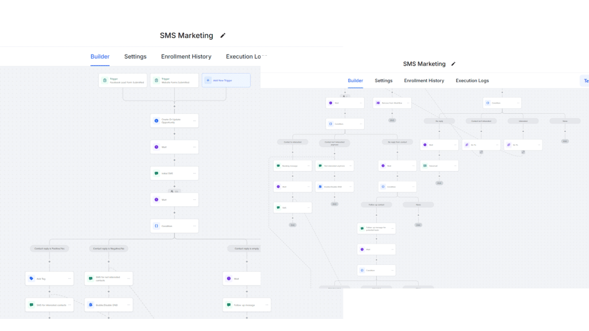
Task: Click the Create Or Update Opportunity node icon
Action: click(x=156, y=121)
